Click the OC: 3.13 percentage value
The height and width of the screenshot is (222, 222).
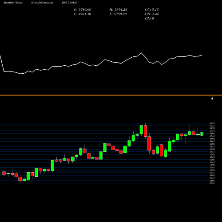pos(152,10)
